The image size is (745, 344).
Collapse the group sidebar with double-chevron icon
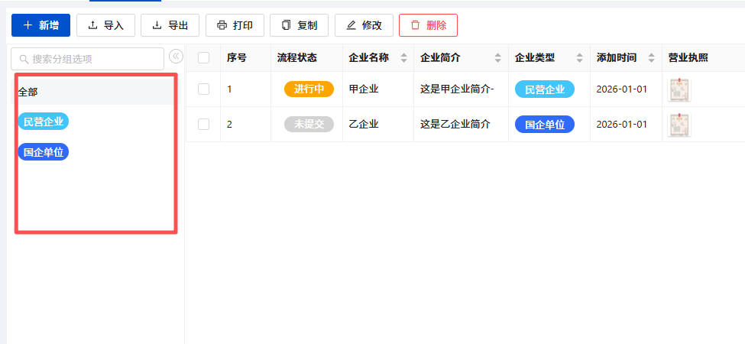[177, 57]
